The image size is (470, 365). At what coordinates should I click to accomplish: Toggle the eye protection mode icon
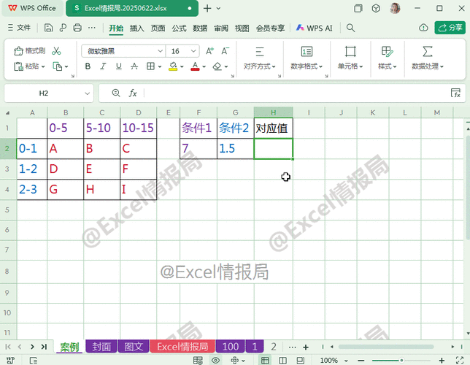215,360
